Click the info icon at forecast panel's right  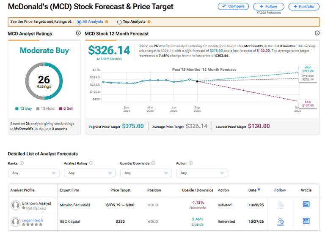(317, 33)
